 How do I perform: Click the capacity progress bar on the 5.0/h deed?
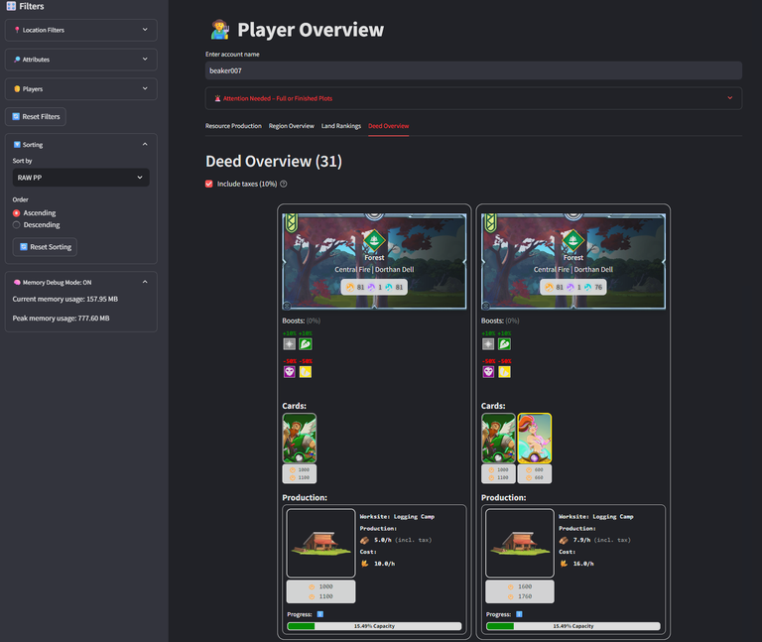pos(374,626)
